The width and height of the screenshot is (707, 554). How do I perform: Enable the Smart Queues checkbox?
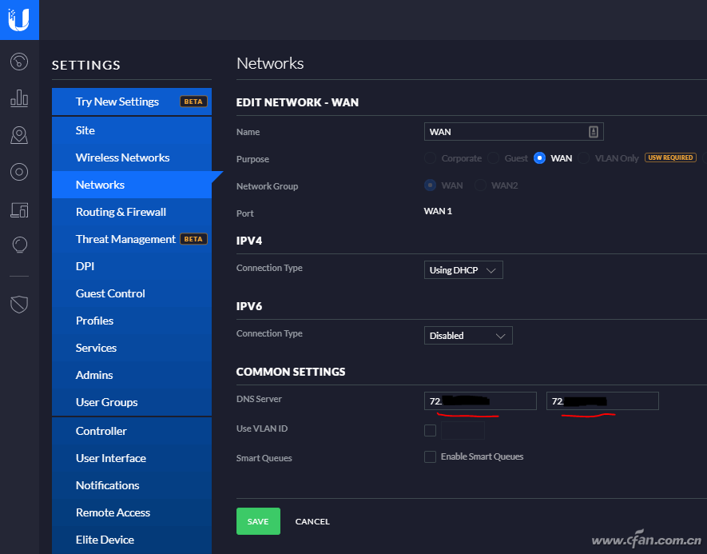[x=430, y=457]
